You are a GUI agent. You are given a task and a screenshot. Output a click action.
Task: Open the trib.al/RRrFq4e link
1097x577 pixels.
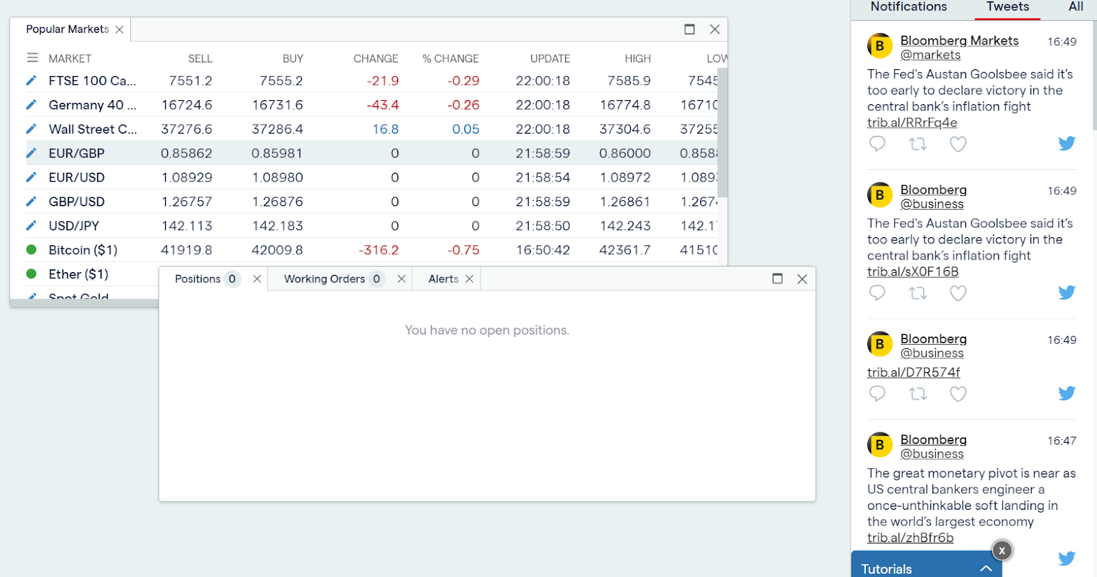(x=912, y=123)
